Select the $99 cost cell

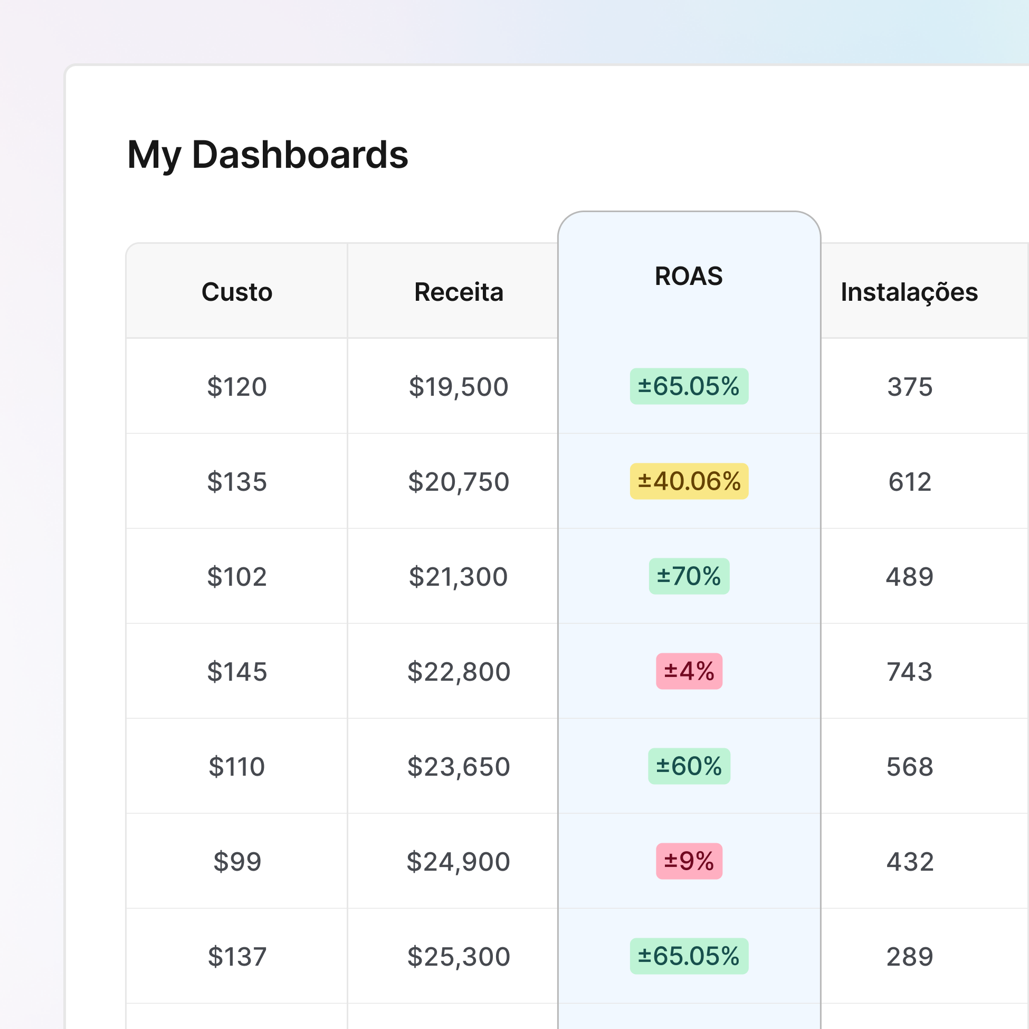coord(236,862)
